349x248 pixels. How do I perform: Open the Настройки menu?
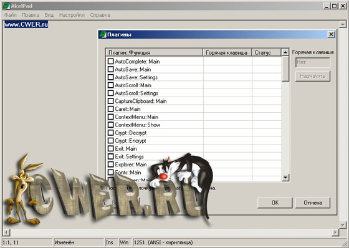click(x=72, y=15)
